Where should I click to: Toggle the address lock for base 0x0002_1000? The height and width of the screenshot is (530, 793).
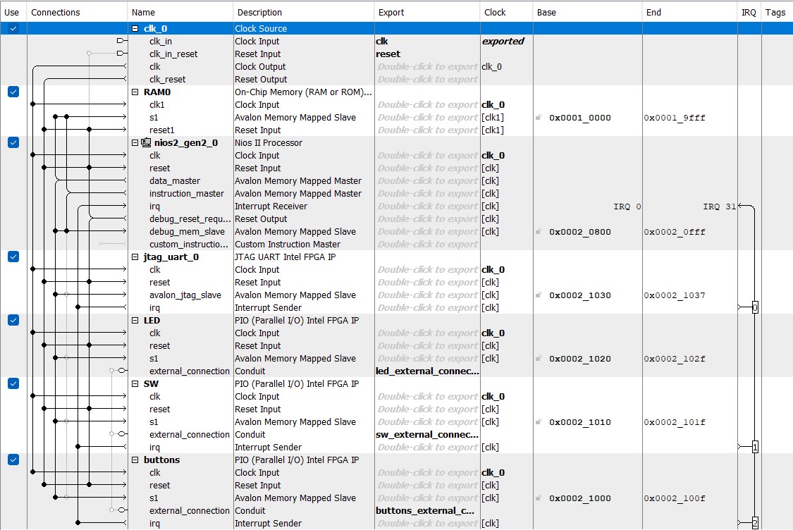click(539, 498)
